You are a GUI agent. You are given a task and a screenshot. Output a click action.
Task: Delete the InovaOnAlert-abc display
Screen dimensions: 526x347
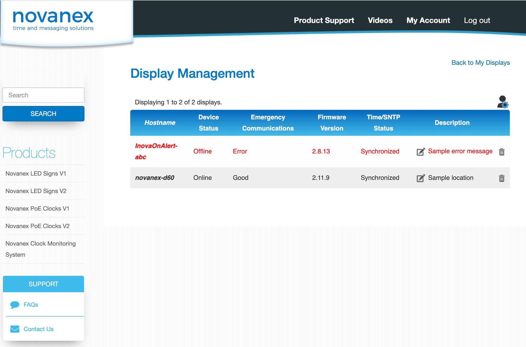tap(502, 152)
